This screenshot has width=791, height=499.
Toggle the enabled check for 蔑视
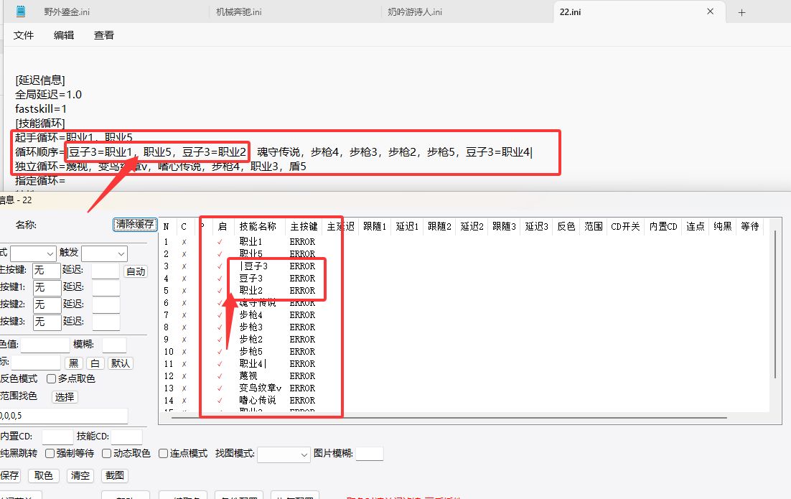pyautogui.click(x=220, y=376)
